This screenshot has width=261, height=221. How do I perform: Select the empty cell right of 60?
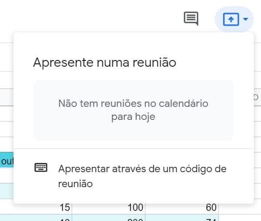click(240, 207)
